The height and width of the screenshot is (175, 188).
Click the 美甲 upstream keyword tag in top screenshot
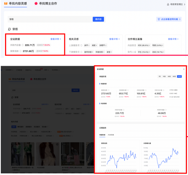87,45
